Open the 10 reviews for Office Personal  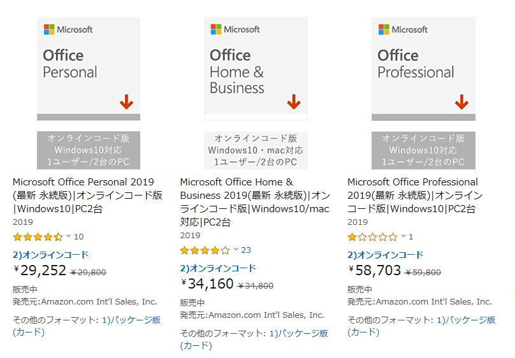pos(78,237)
